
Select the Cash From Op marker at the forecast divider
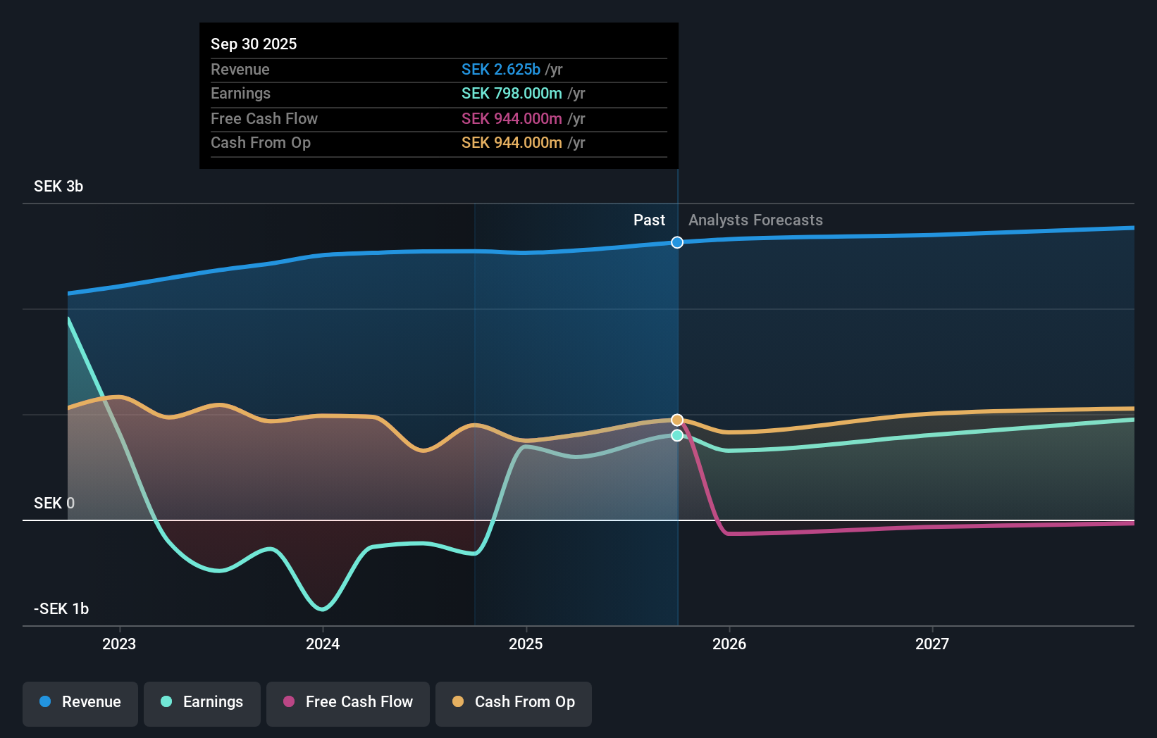677,419
